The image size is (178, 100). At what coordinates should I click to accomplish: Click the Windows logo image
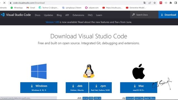pos(39,71)
